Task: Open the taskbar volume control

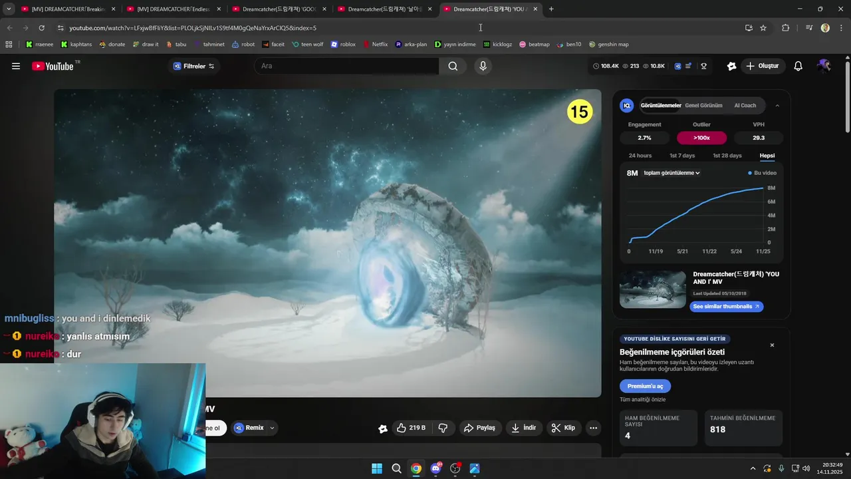Action: (x=806, y=468)
